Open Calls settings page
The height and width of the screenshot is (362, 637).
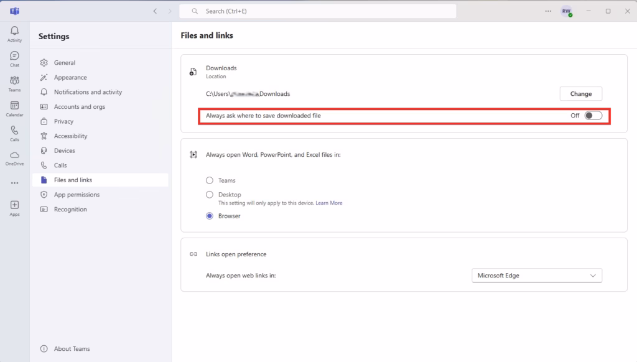pos(100,165)
